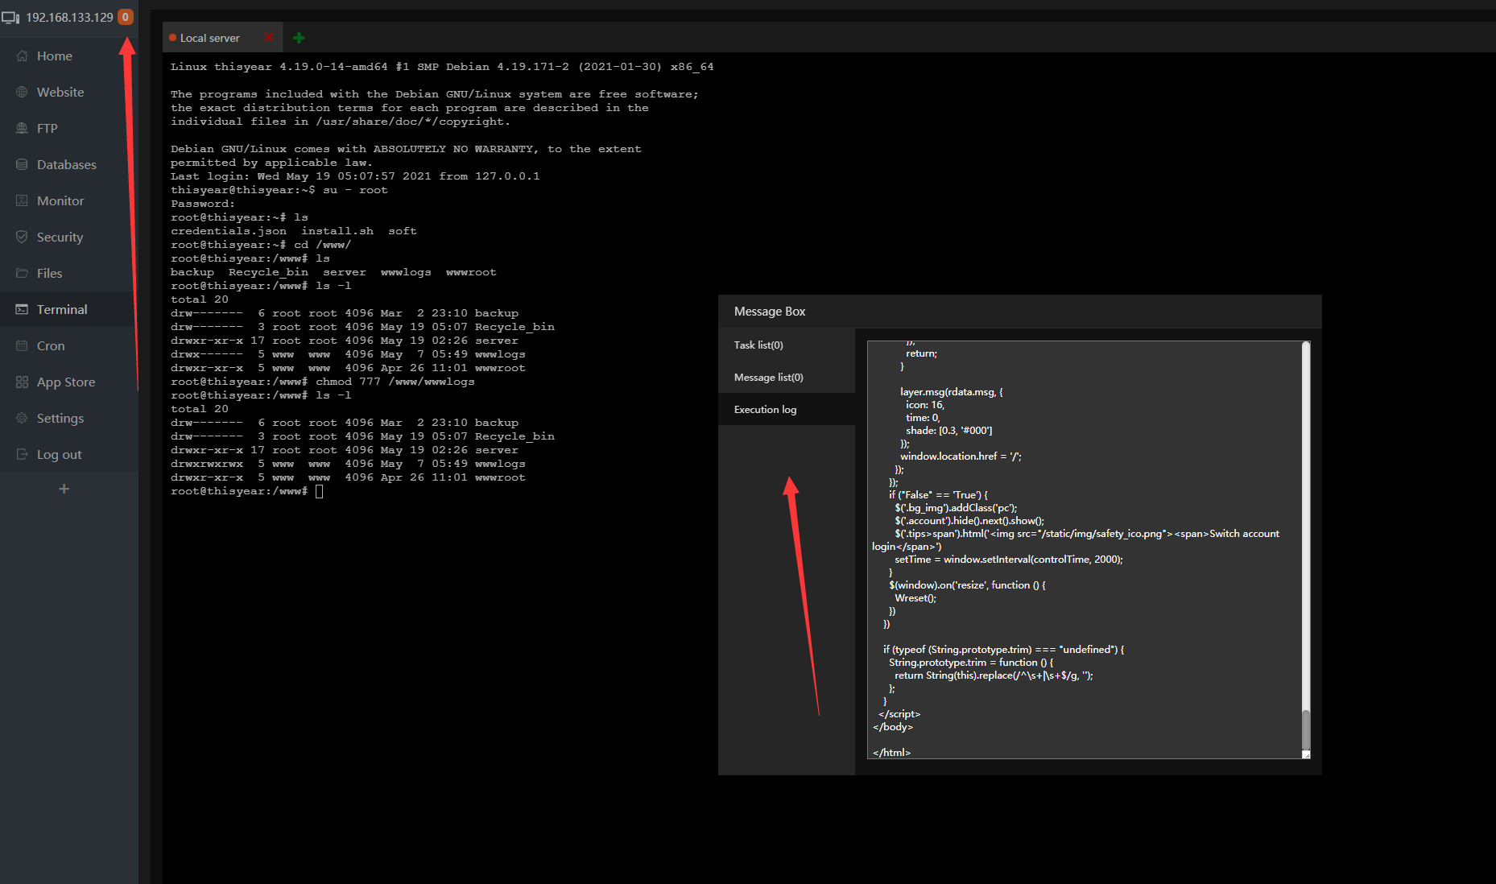This screenshot has width=1496, height=884.
Task: Click the plus button below Log out
Action: click(64, 489)
